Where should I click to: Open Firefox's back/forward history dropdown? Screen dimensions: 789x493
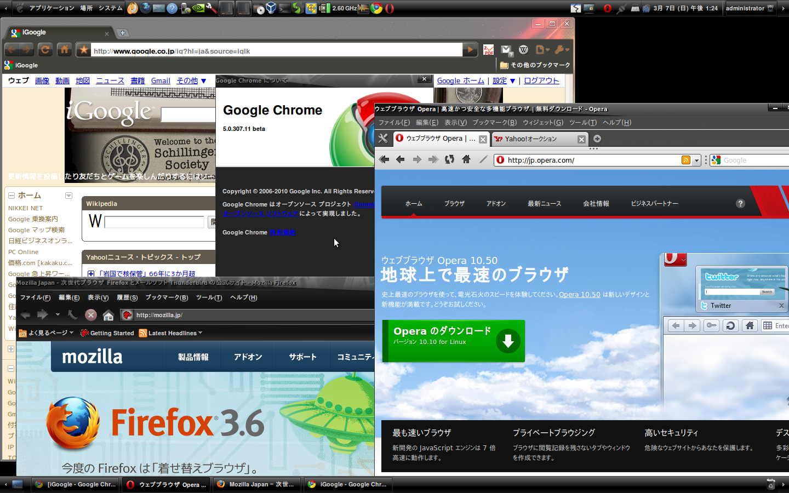[58, 315]
